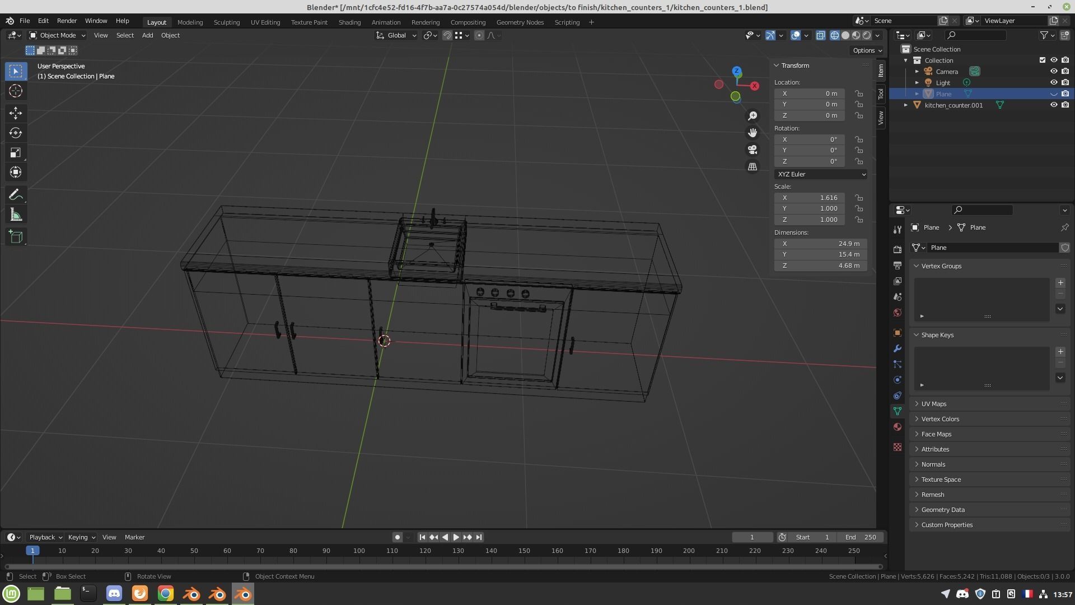1075x605 pixels.
Task: Open Discord from the taskbar
Action: click(114, 593)
